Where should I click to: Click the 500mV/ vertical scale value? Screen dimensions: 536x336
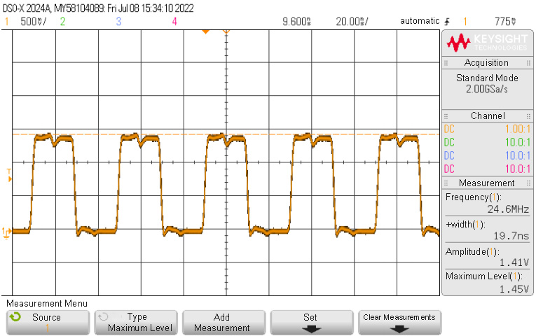[33, 22]
